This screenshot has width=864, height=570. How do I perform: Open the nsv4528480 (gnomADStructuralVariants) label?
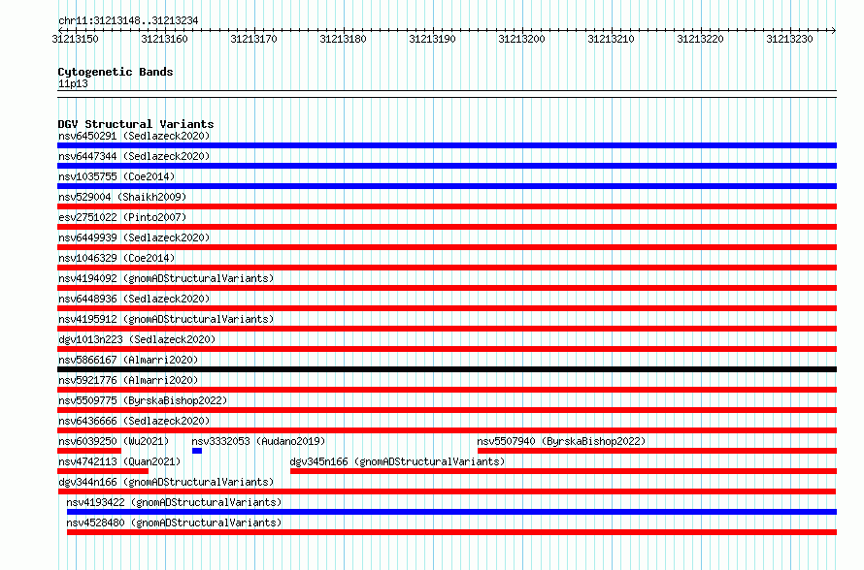point(174,522)
